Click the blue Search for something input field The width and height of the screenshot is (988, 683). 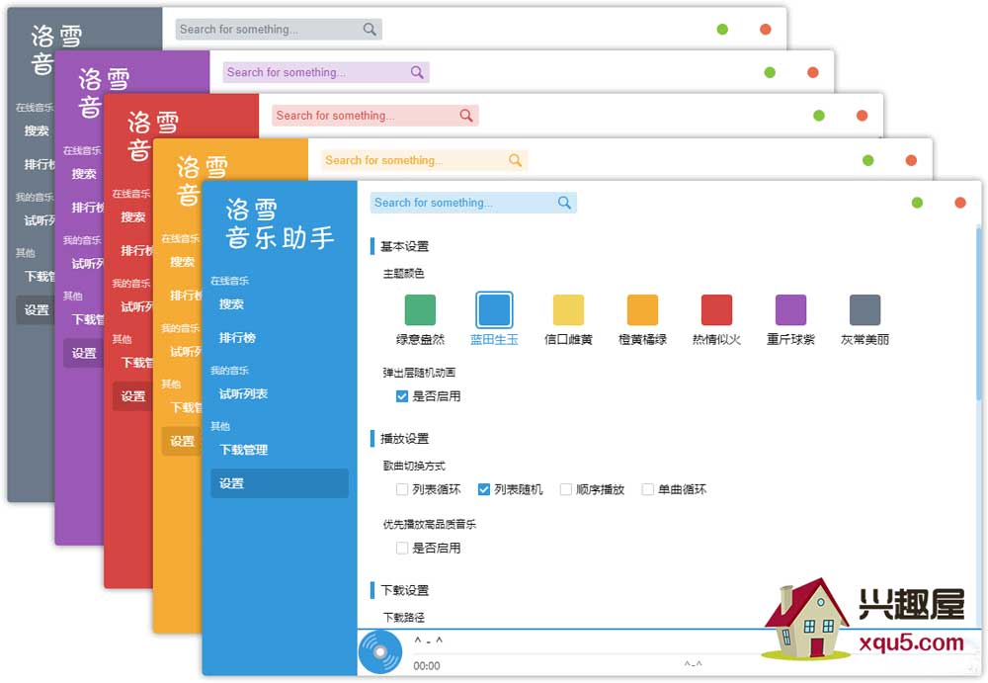point(459,203)
